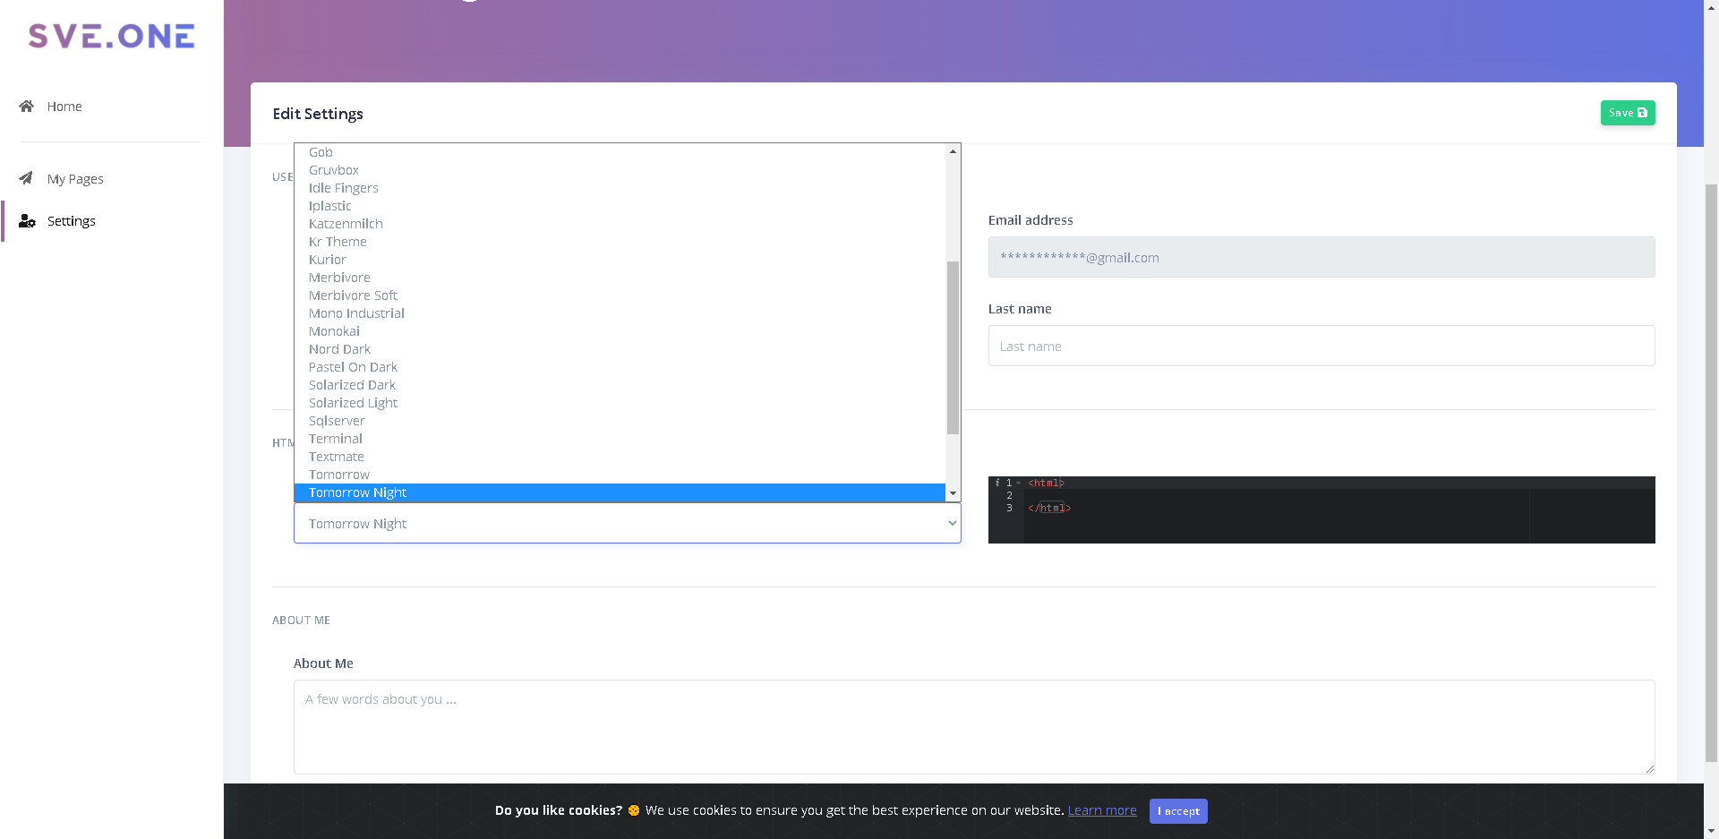Image resolution: width=1719 pixels, height=839 pixels.
Task: Choose Monokai theme option
Action: tap(620, 331)
